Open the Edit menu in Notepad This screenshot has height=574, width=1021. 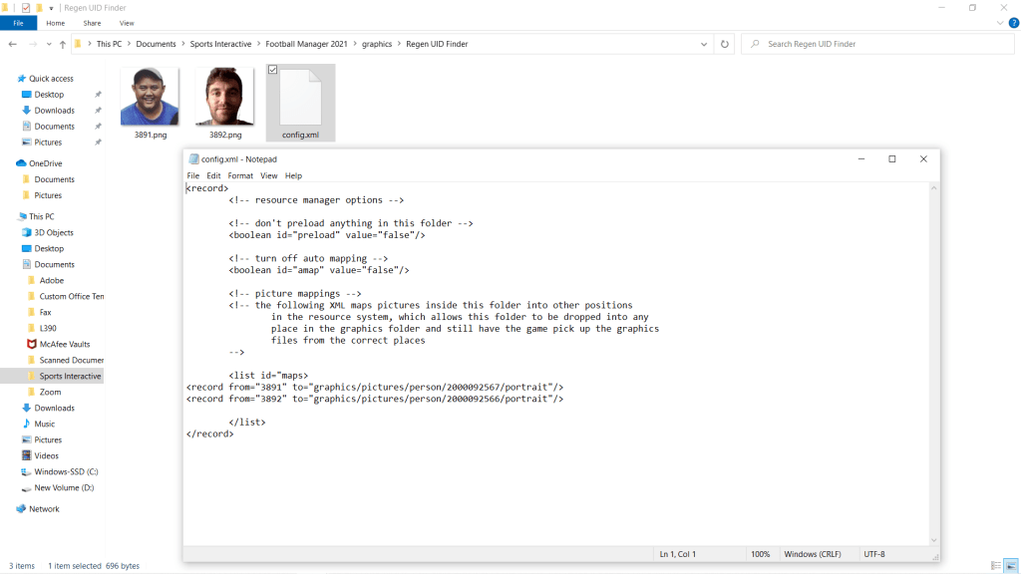pyautogui.click(x=213, y=175)
